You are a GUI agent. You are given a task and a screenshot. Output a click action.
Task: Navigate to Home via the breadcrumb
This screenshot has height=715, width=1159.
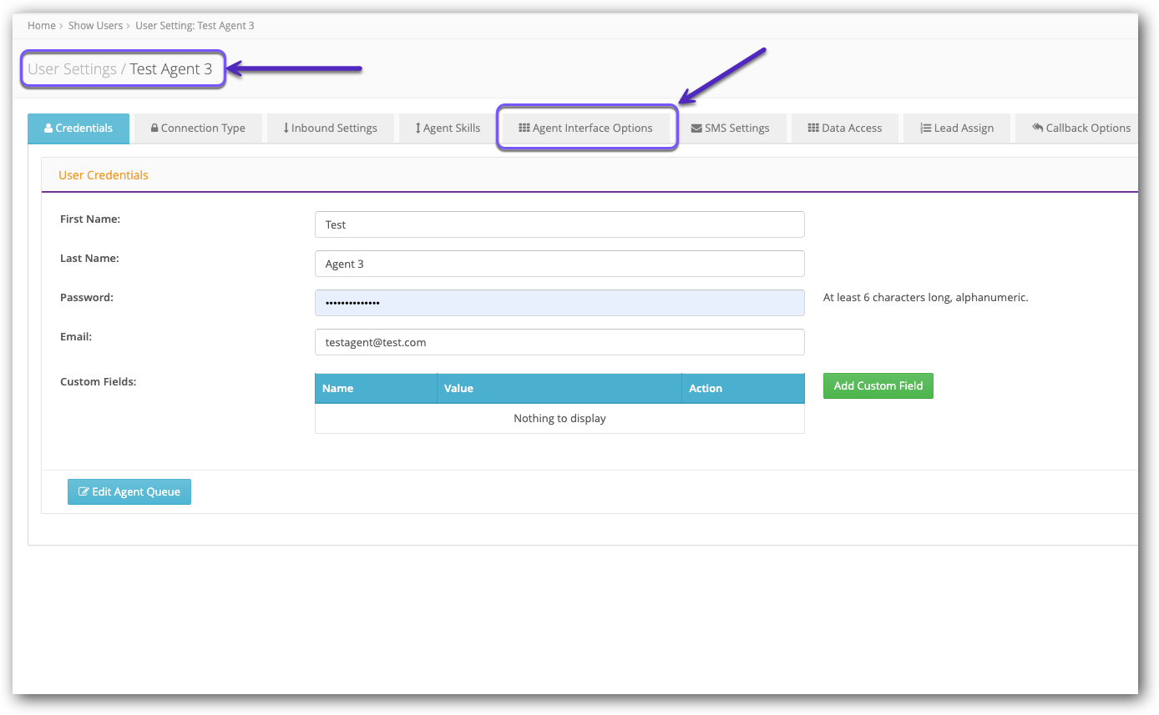pos(41,25)
